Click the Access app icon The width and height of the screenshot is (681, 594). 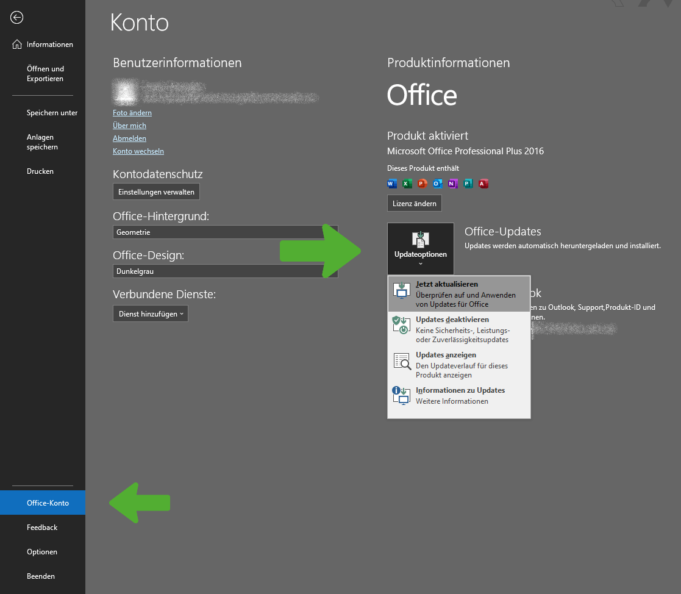pyautogui.click(x=483, y=184)
